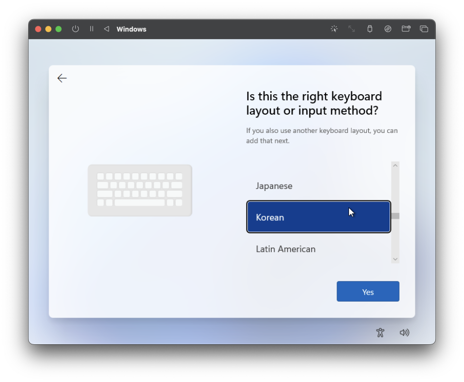Open the USB devices icon
This screenshot has width=464, height=382.
coord(370,29)
